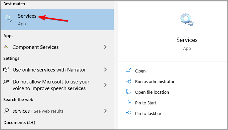Click the Open action icon
This screenshot has width=228, height=130.
click(x=128, y=70)
